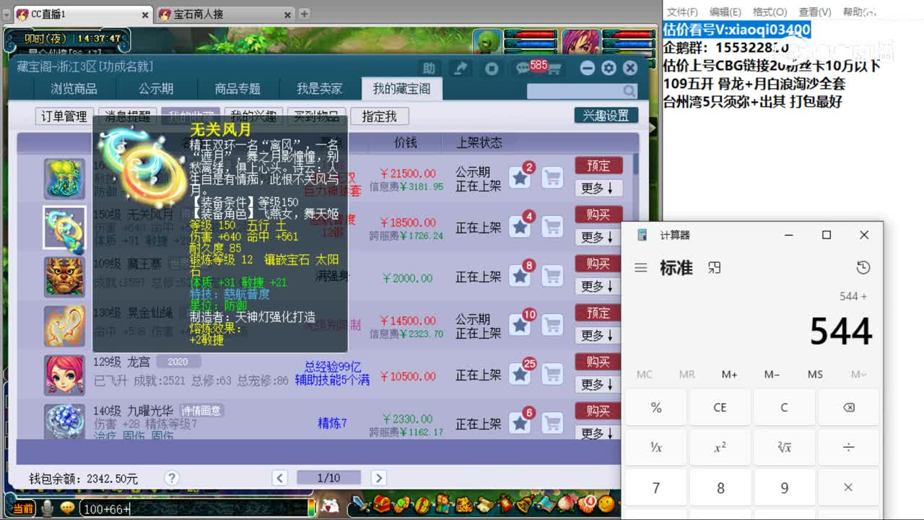924x520 pixels.
Task: Click 购买 for the ¥18500.00 无关风月
Action: (598, 214)
